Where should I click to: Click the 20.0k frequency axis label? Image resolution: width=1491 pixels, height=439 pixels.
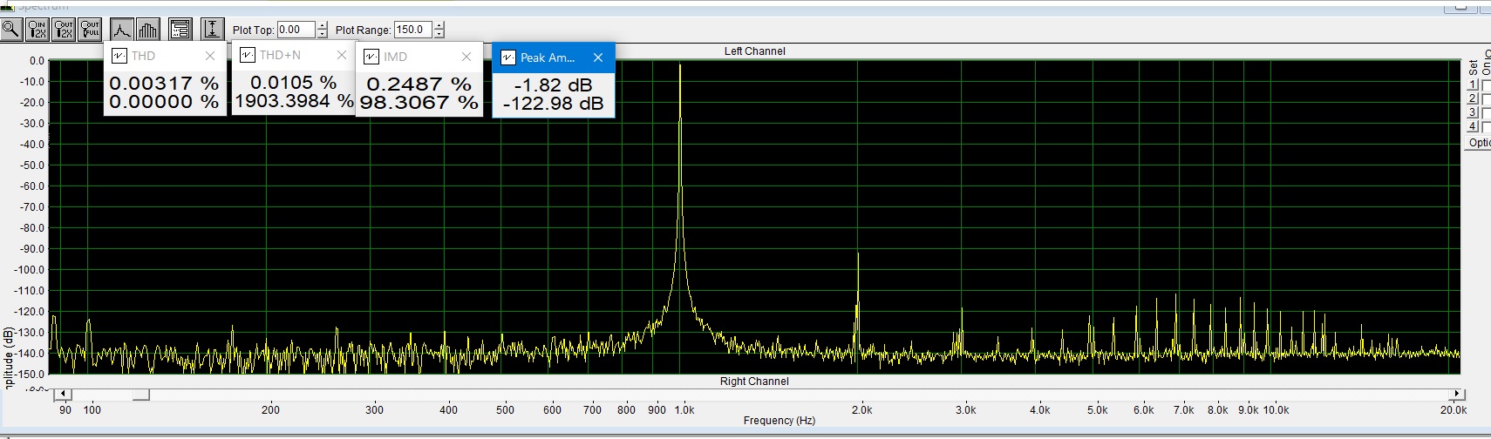[x=1454, y=409]
